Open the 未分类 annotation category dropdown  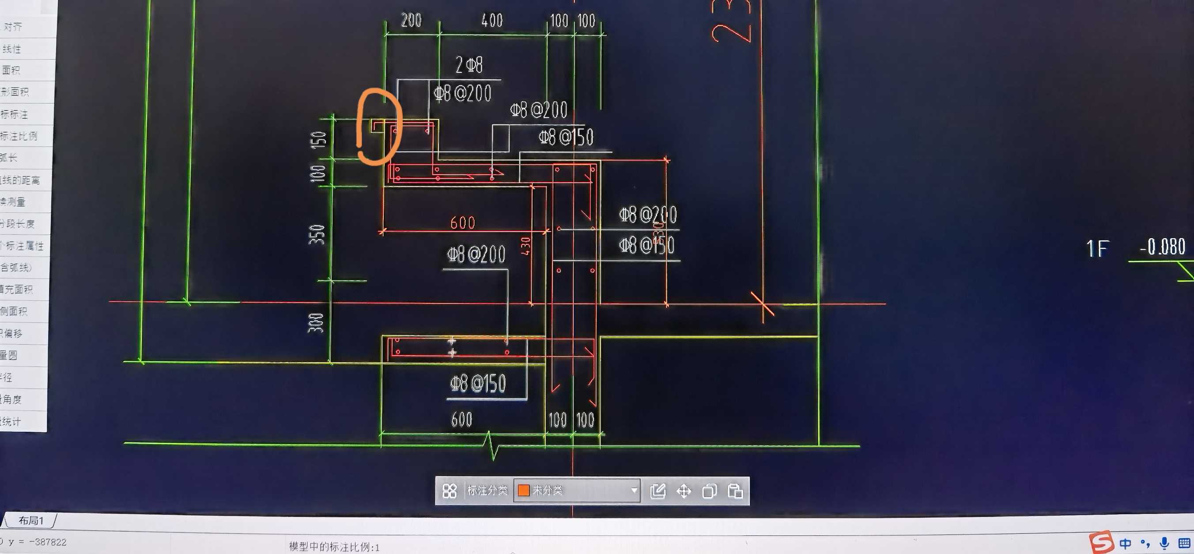click(577, 490)
